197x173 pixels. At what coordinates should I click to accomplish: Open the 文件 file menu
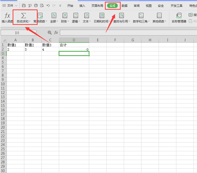[10, 5]
